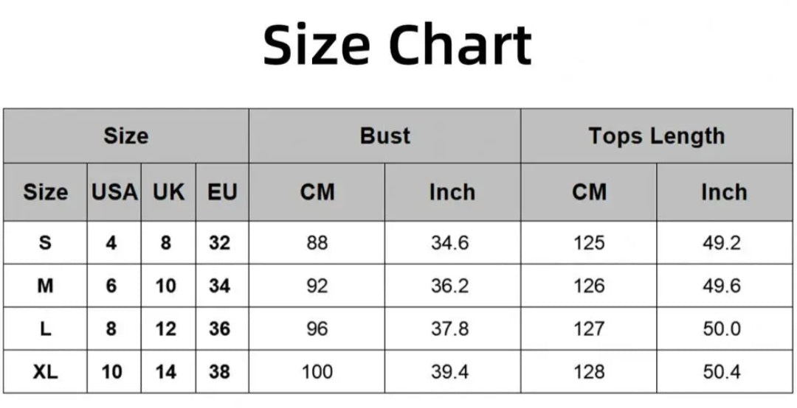Click the CM header under Bust
This screenshot has width=797, height=408.
coord(317,192)
